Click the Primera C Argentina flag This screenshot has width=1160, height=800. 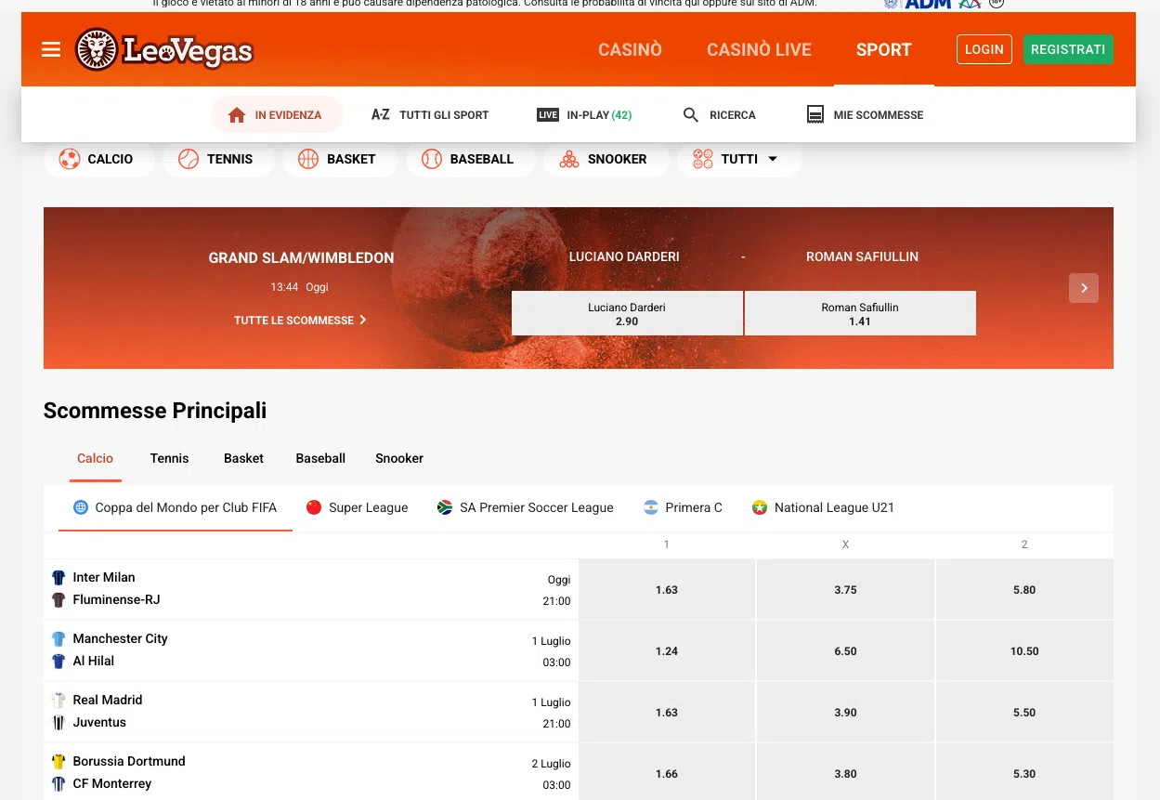[651, 507]
